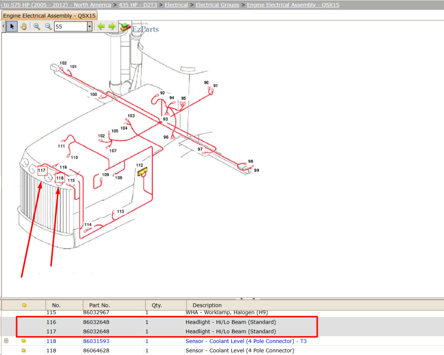Viewport: 444px width, 355px height.
Task: Click the down arrow on the panel splitter
Action: [254, 299]
